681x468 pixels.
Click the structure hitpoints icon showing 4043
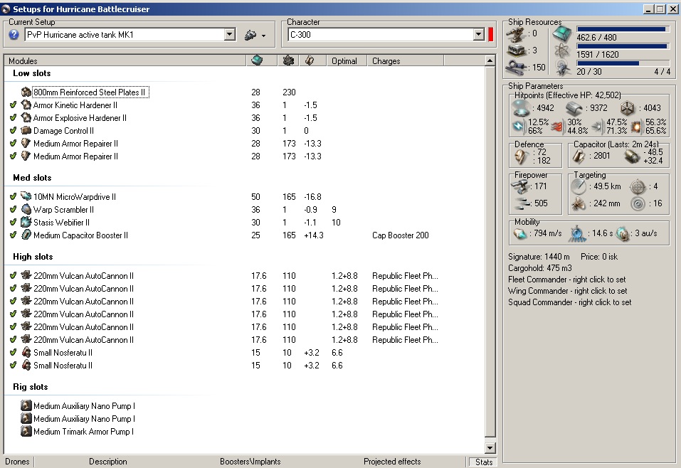click(627, 108)
